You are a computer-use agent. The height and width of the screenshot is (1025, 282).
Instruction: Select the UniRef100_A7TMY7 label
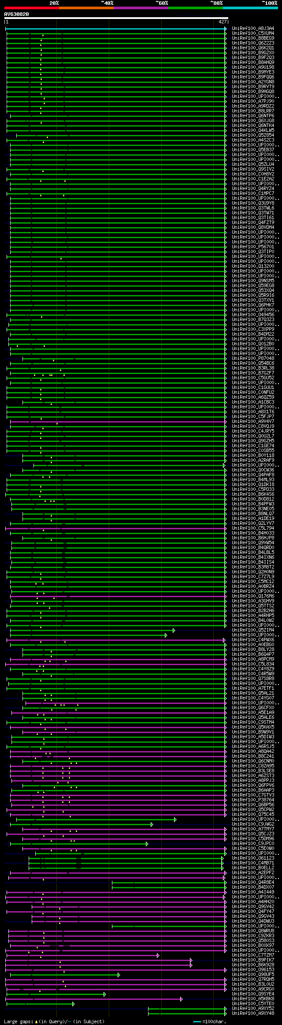(253, 829)
